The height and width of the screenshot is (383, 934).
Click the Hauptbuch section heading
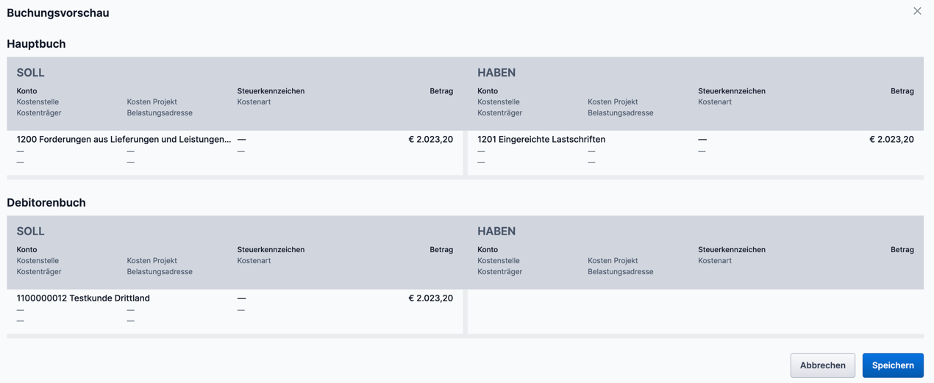click(36, 44)
